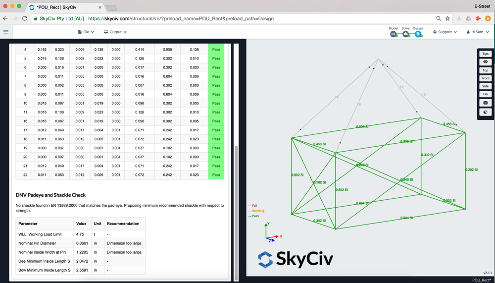This screenshot has width=495, height=283.
Task: Click the browser address bar URL
Action: pyautogui.click(x=181, y=19)
